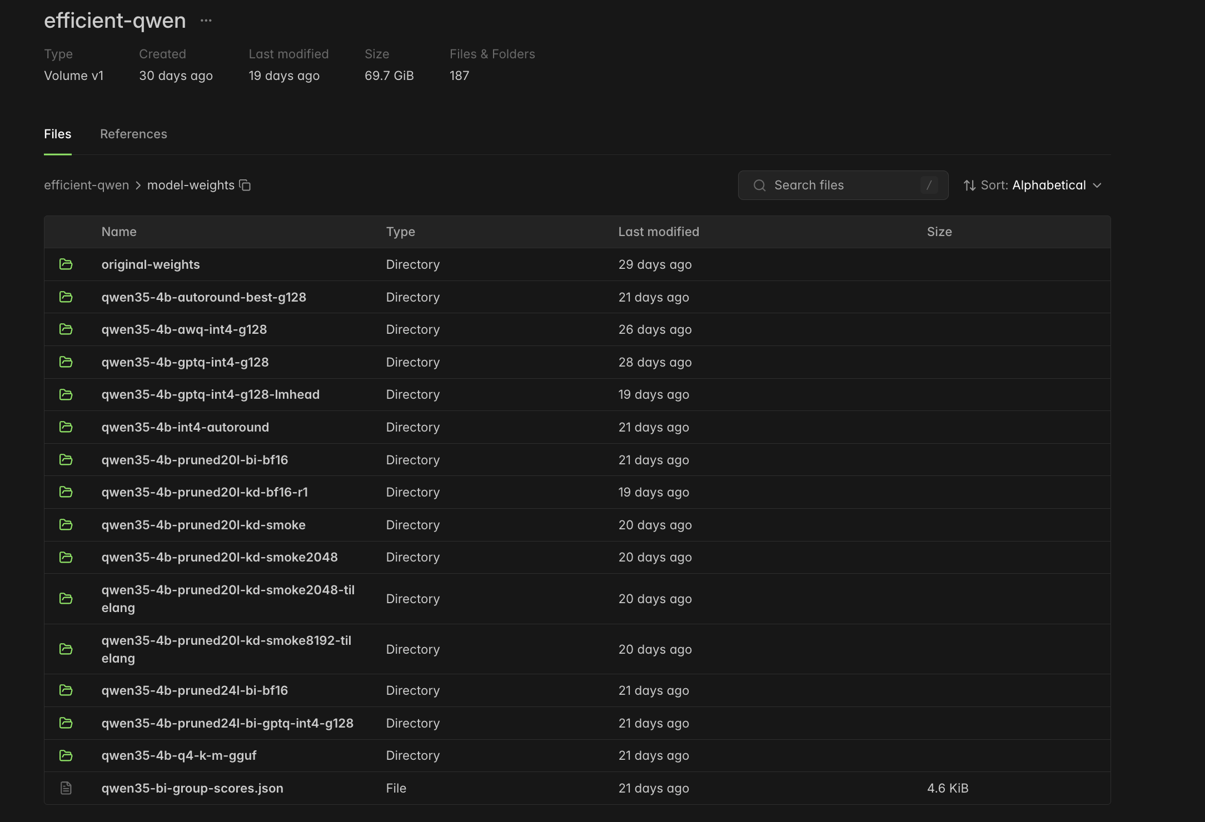Image resolution: width=1205 pixels, height=822 pixels.
Task: Click the Last modified column header
Action: click(659, 232)
